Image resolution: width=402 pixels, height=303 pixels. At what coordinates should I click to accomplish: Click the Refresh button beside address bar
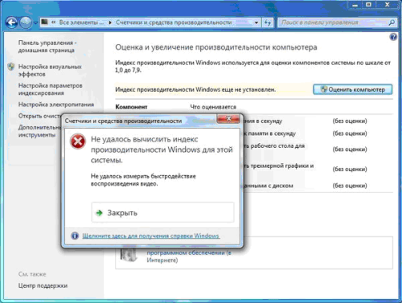[x=268, y=23]
